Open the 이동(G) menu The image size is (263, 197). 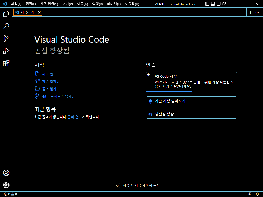pyautogui.click(x=82, y=4)
